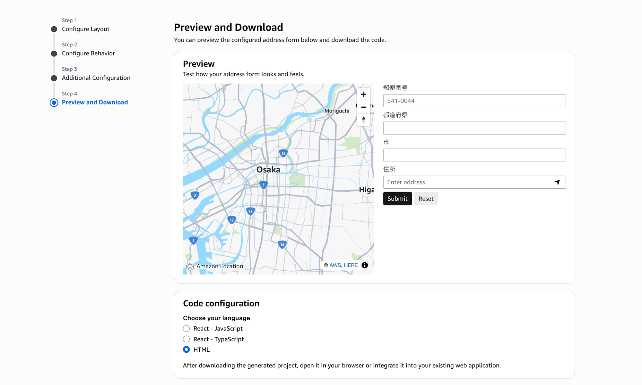Click the Amazon Location logo on map
Image resolution: width=642 pixels, height=385 pixels.
pos(214,266)
